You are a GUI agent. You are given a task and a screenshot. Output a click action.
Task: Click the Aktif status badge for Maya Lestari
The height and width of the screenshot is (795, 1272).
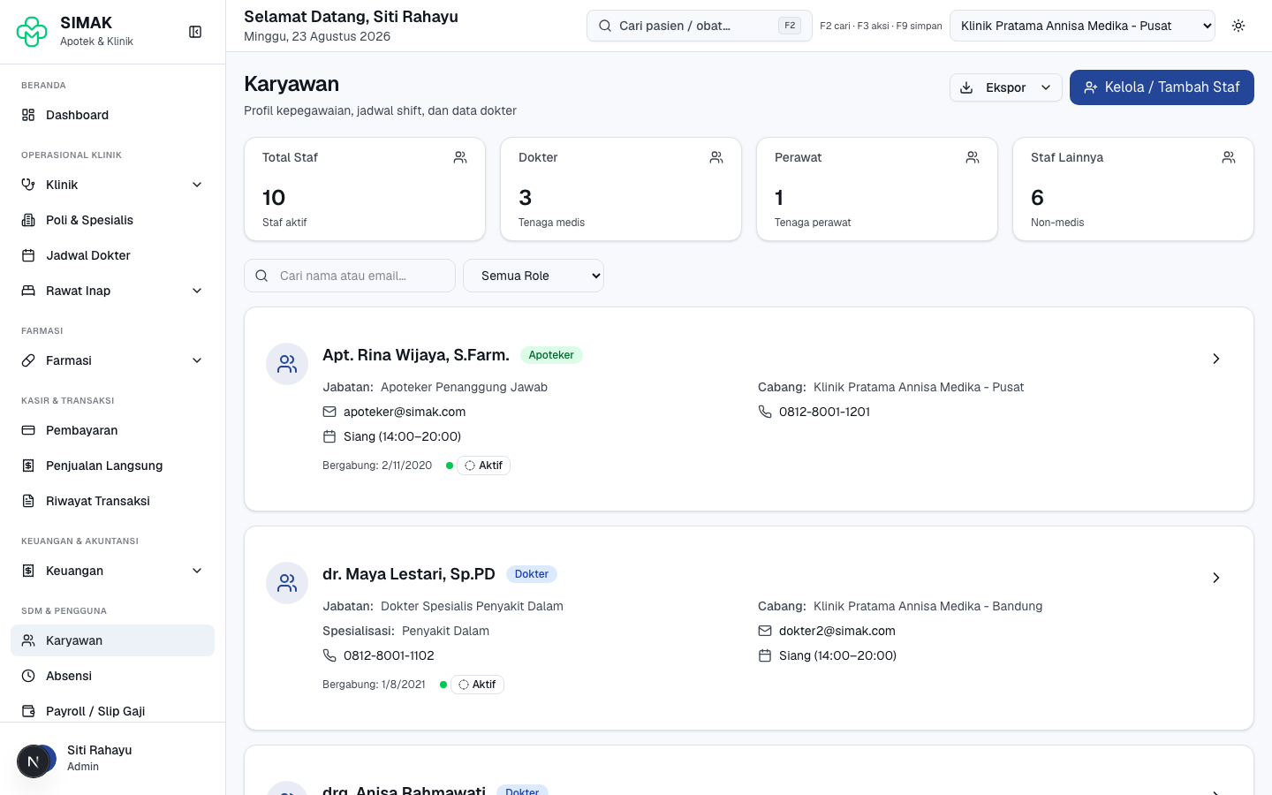tap(477, 685)
